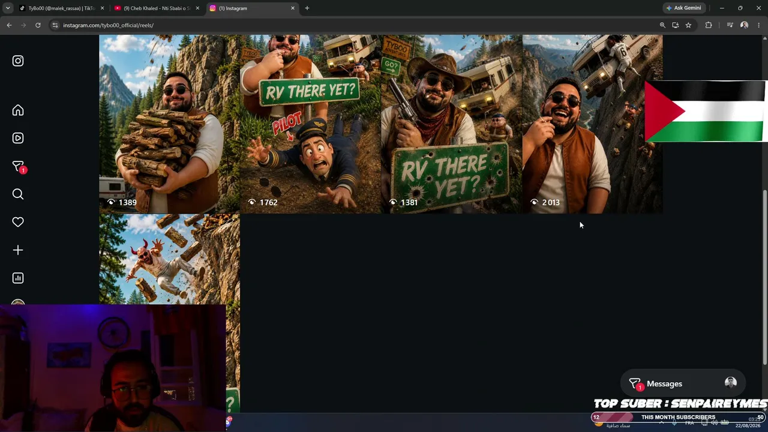The width and height of the screenshot is (768, 432).
Task: Open the falling logs reel in the second row
Action: pos(169,259)
